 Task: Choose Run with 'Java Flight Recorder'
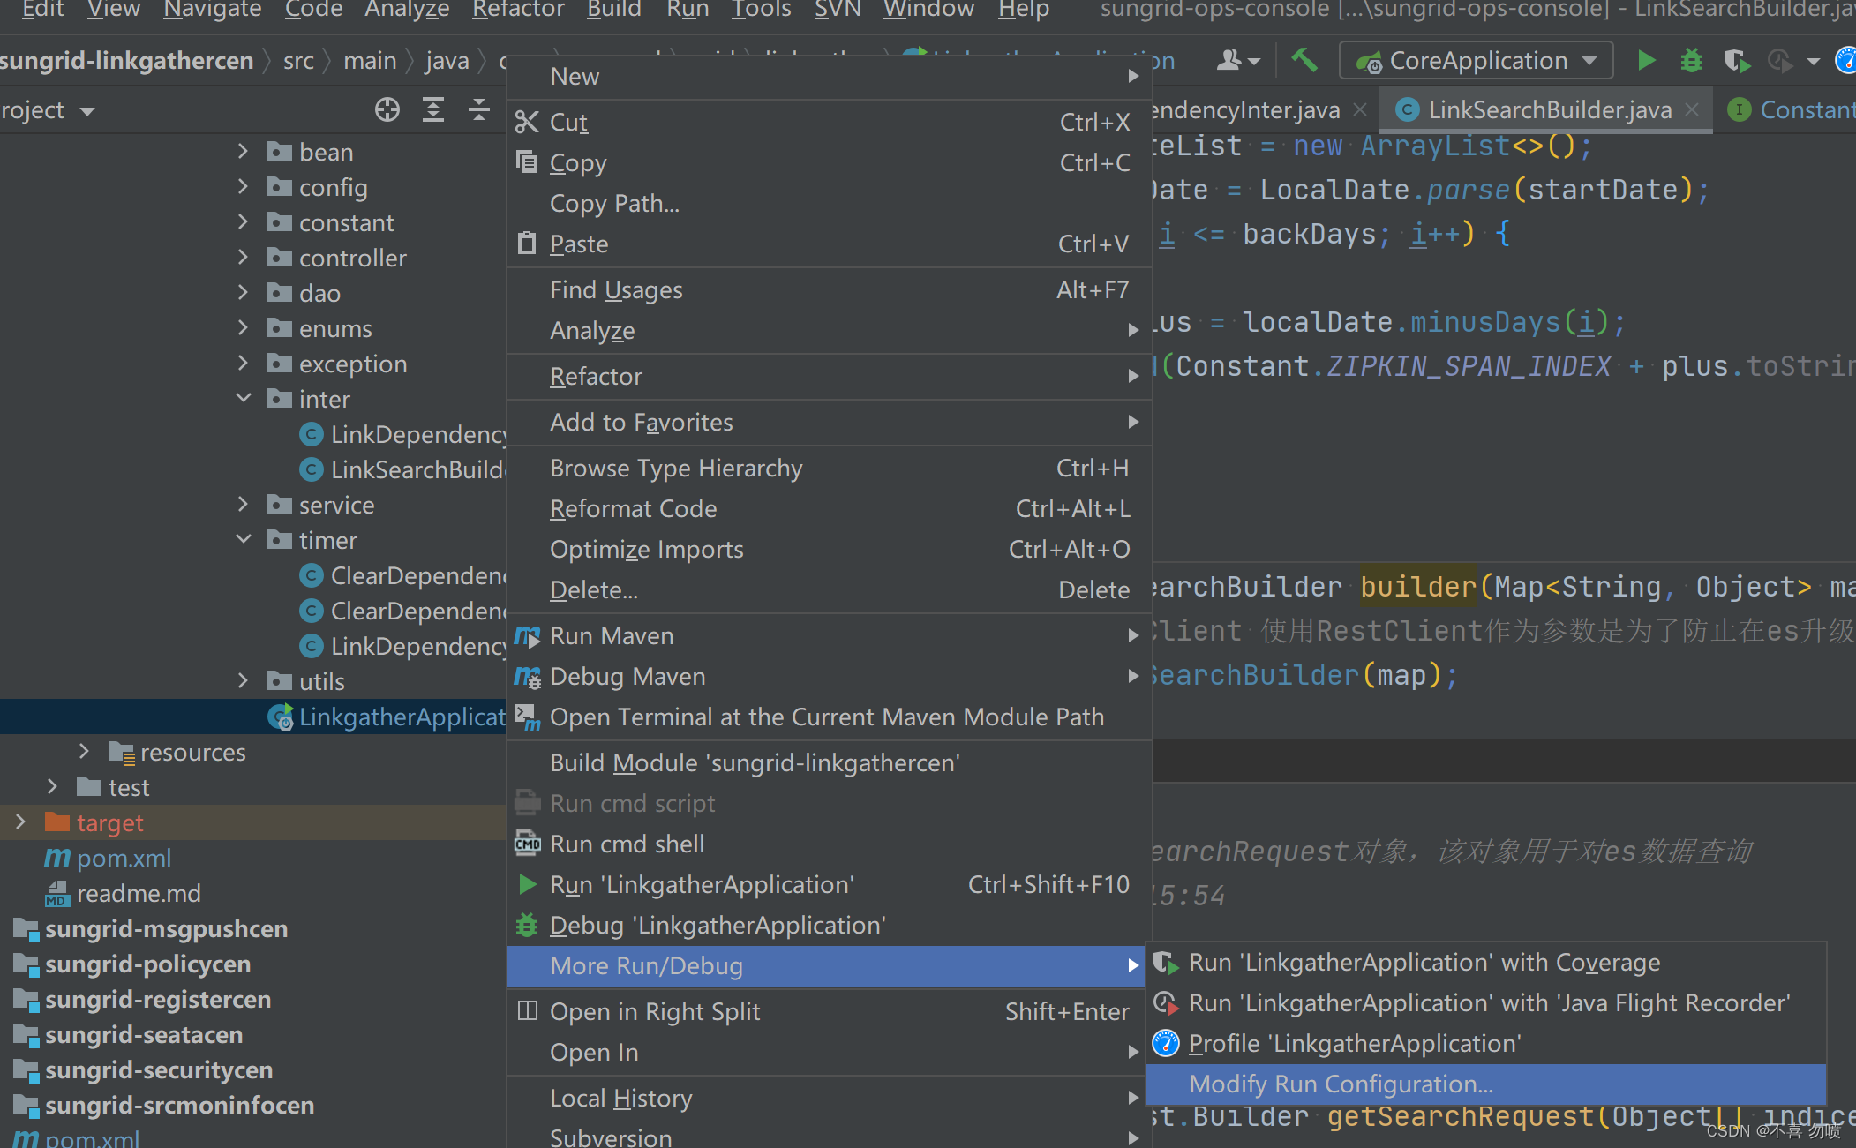click(1486, 1002)
